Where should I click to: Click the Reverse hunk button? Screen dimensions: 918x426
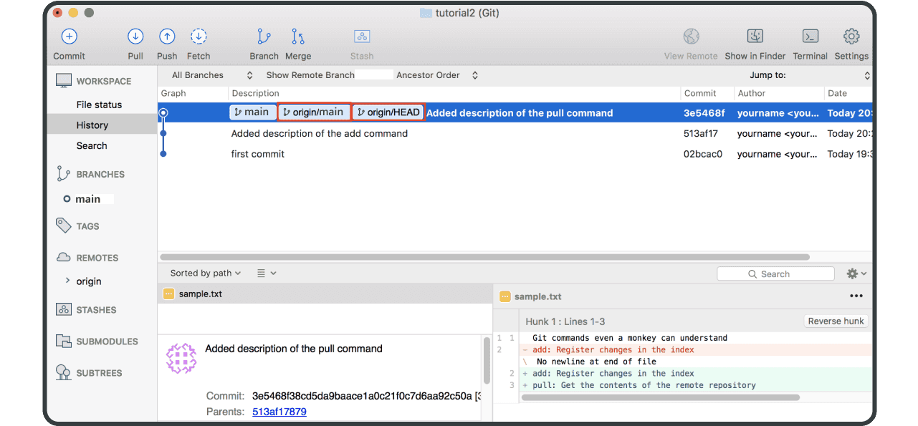click(x=836, y=321)
